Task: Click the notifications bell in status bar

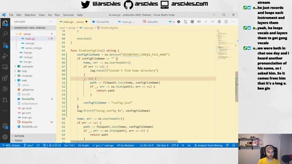Action: (234, 145)
